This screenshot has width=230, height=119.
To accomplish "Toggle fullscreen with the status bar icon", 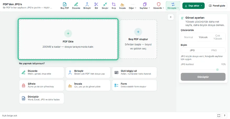I will pos(219,116).
